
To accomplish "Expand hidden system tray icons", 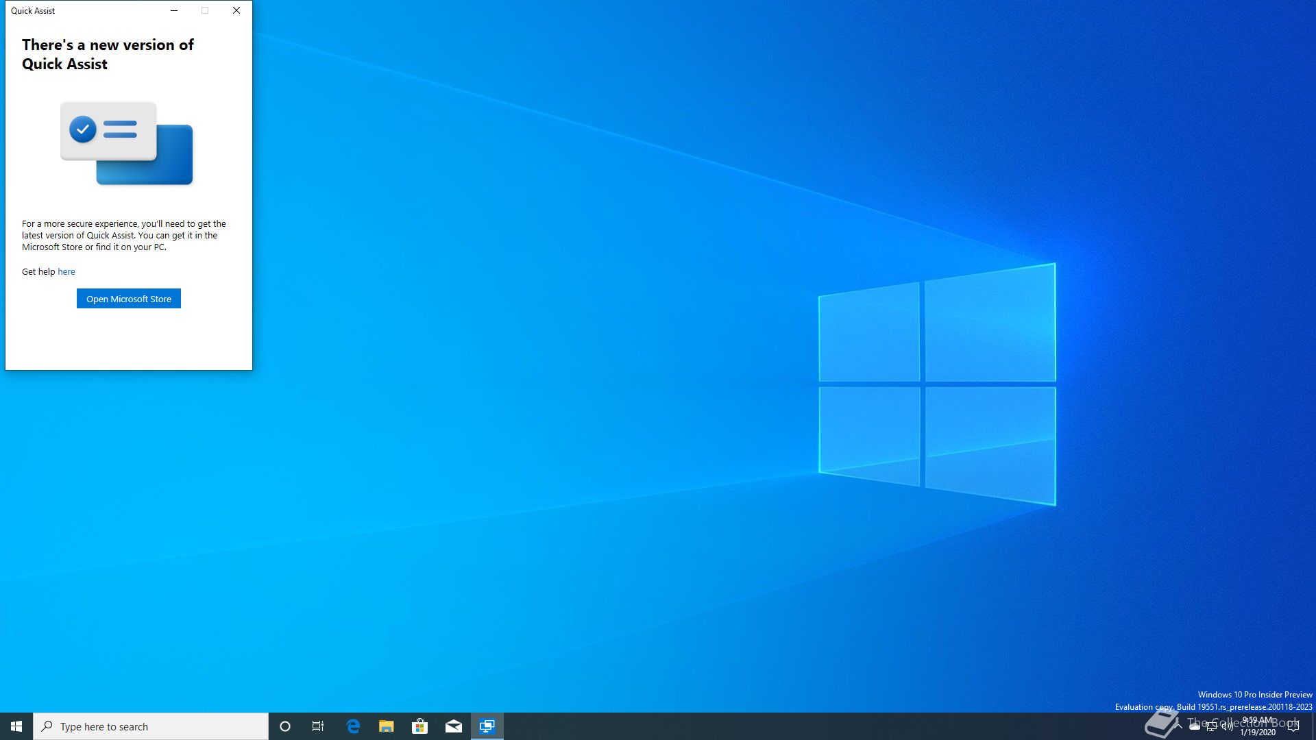I will tap(1178, 726).
